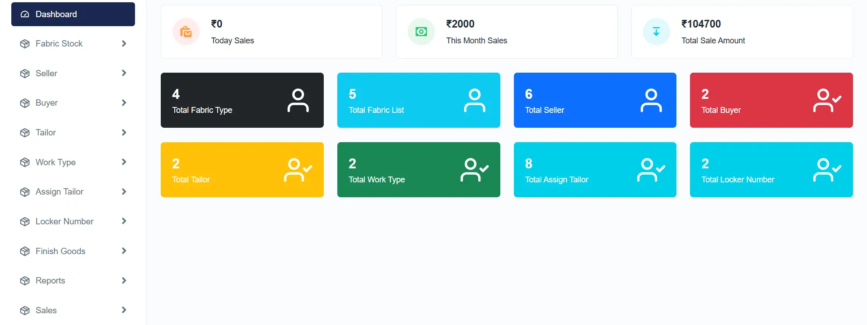Image resolution: width=867 pixels, height=325 pixels.
Task: Expand the Finish Goods chevron arrow
Action: tap(124, 251)
